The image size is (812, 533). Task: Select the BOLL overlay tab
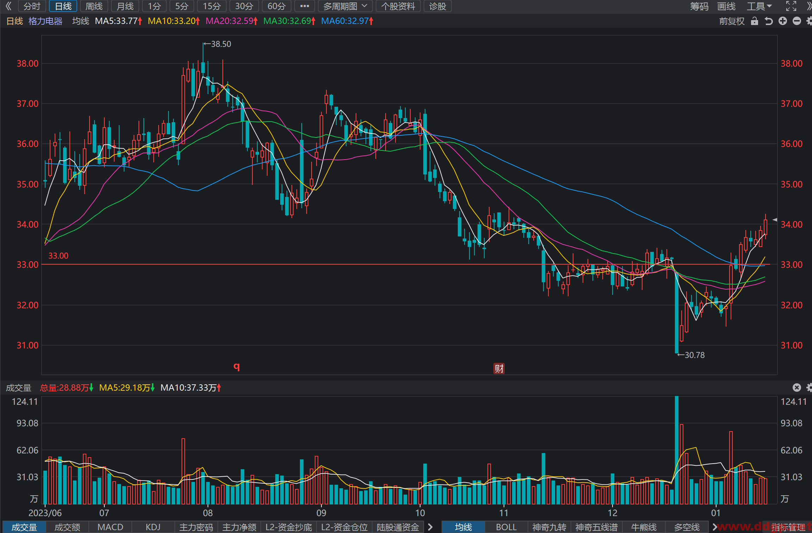tap(506, 527)
